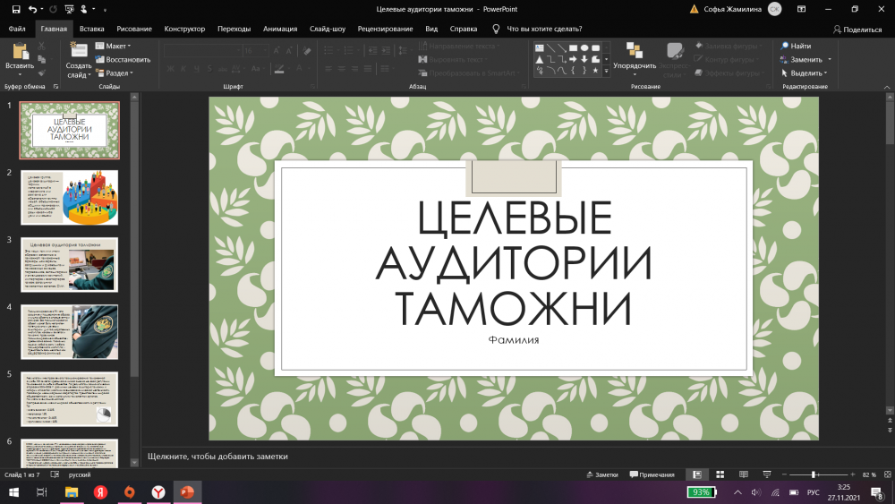
Task: Click the Find (Найти) magnifier button
Action: (x=795, y=46)
